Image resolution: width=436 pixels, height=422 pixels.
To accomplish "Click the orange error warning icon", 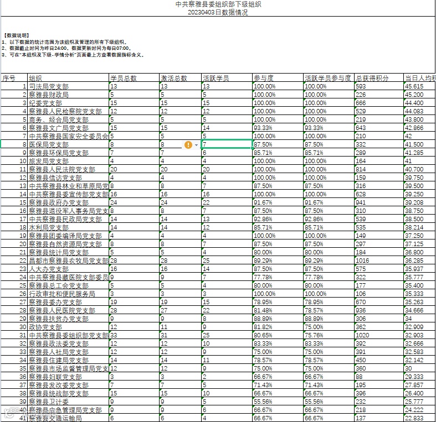I will click(x=188, y=145).
